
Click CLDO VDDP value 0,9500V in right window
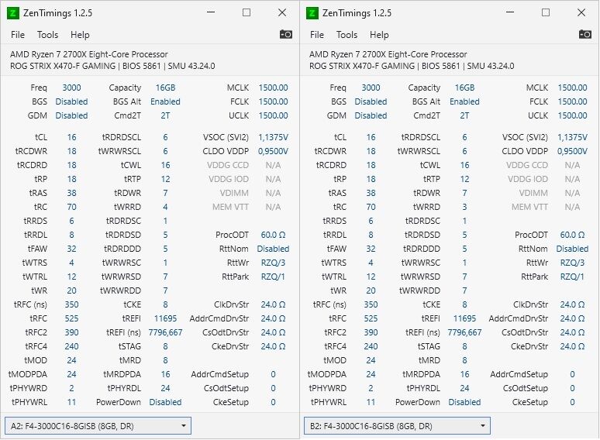coord(572,151)
